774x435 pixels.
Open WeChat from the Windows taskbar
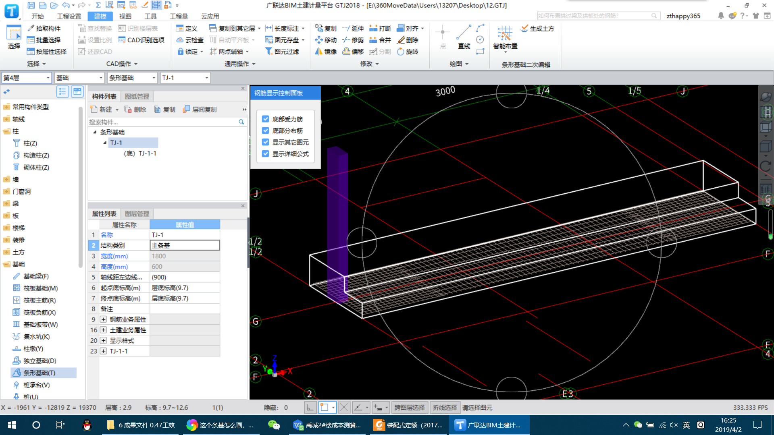coord(274,425)
